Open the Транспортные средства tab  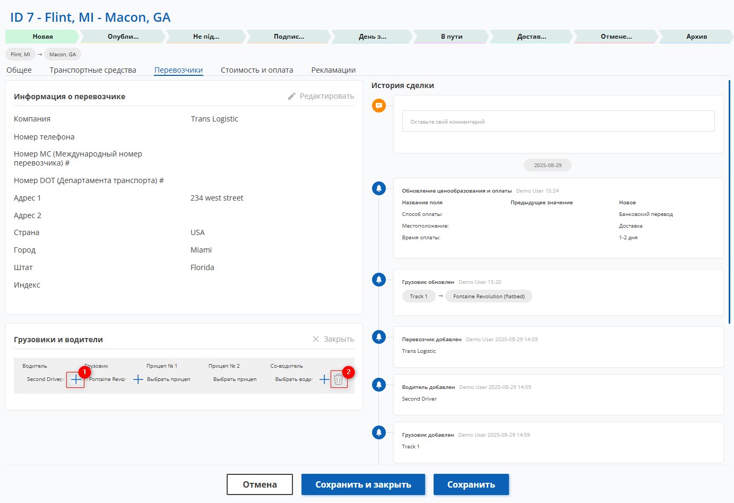pyautogui.click(x=93, y=70)
